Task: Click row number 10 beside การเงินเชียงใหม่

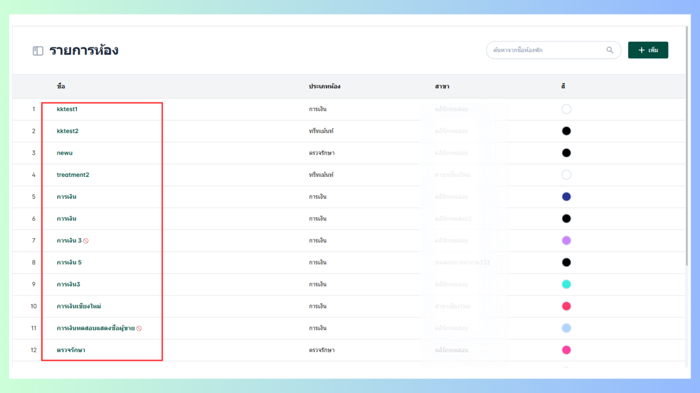Action: [33, 306]
